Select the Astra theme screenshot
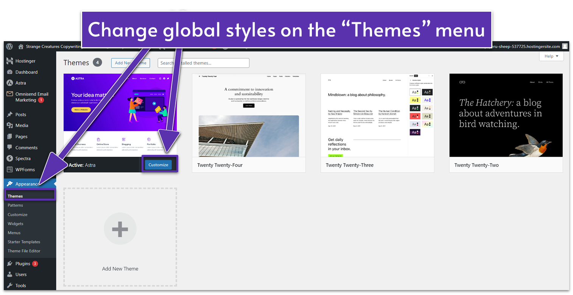 (x=120, y=115)
